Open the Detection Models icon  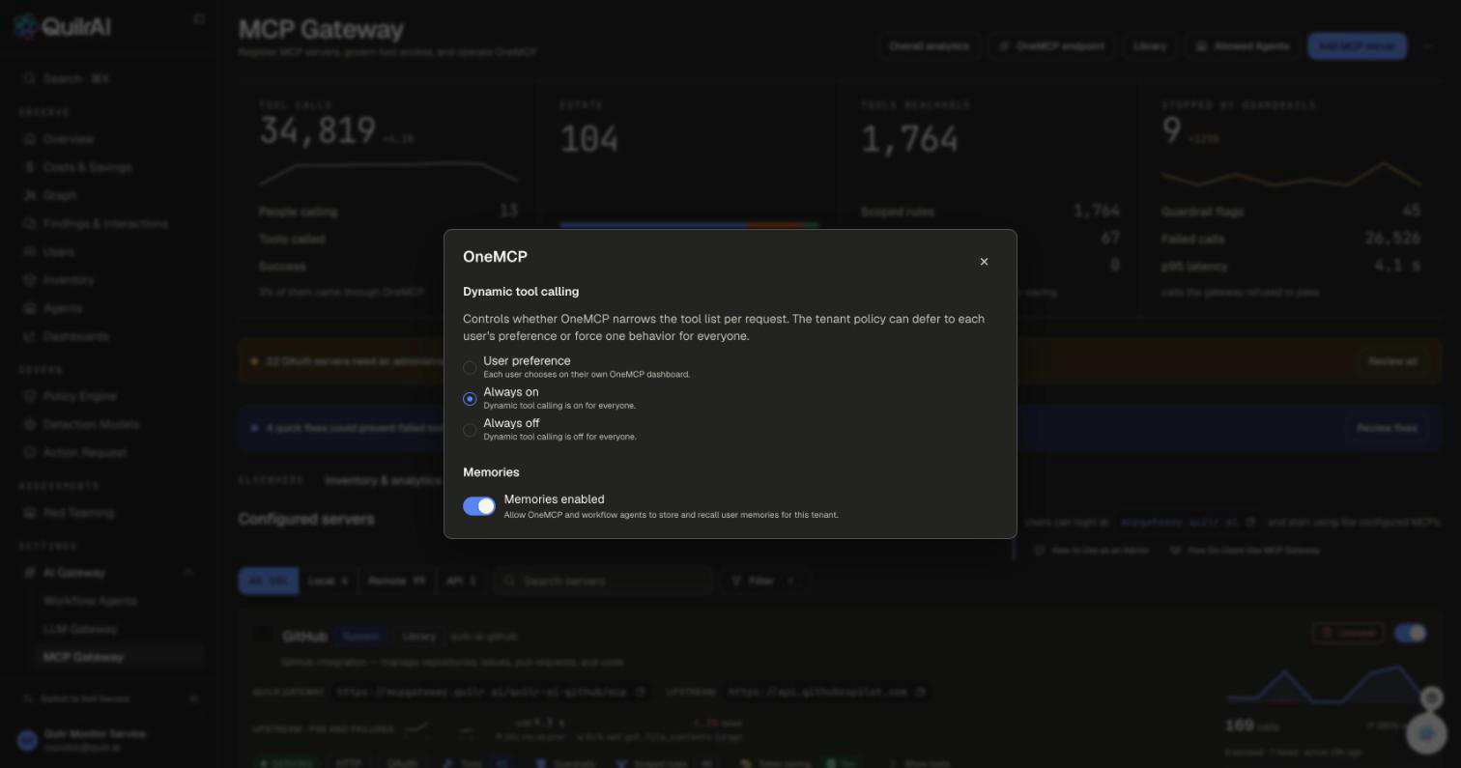pyautogui.click(x=30, y=424)
